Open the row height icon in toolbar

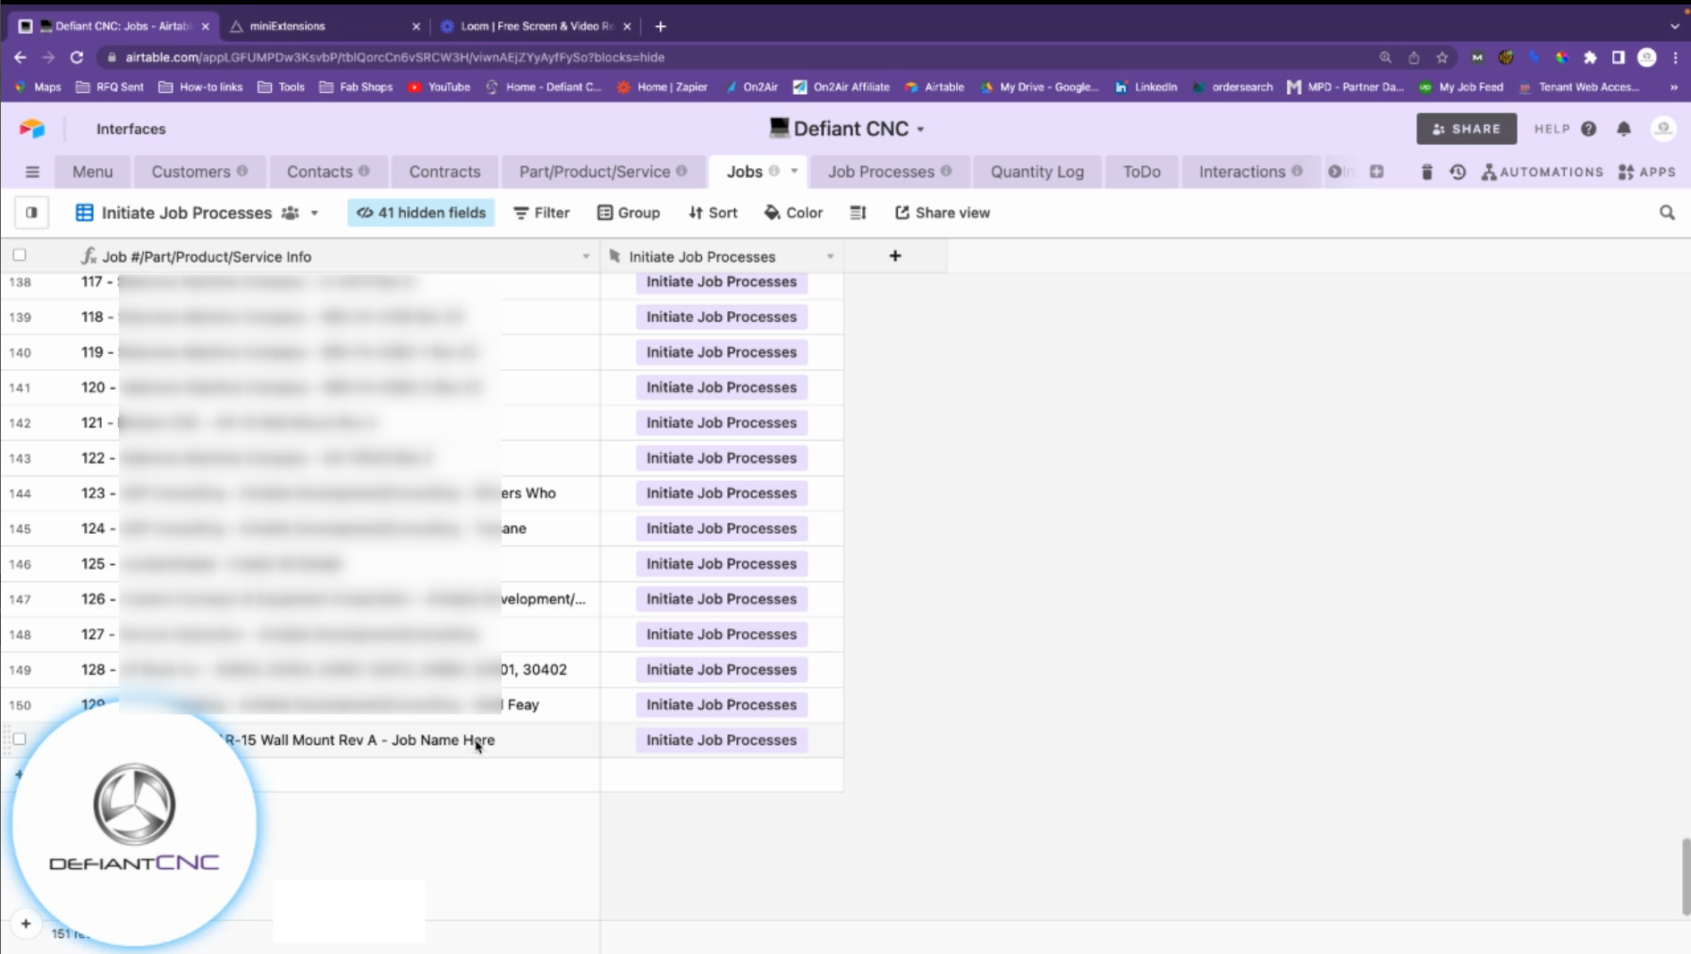(858, 213)
